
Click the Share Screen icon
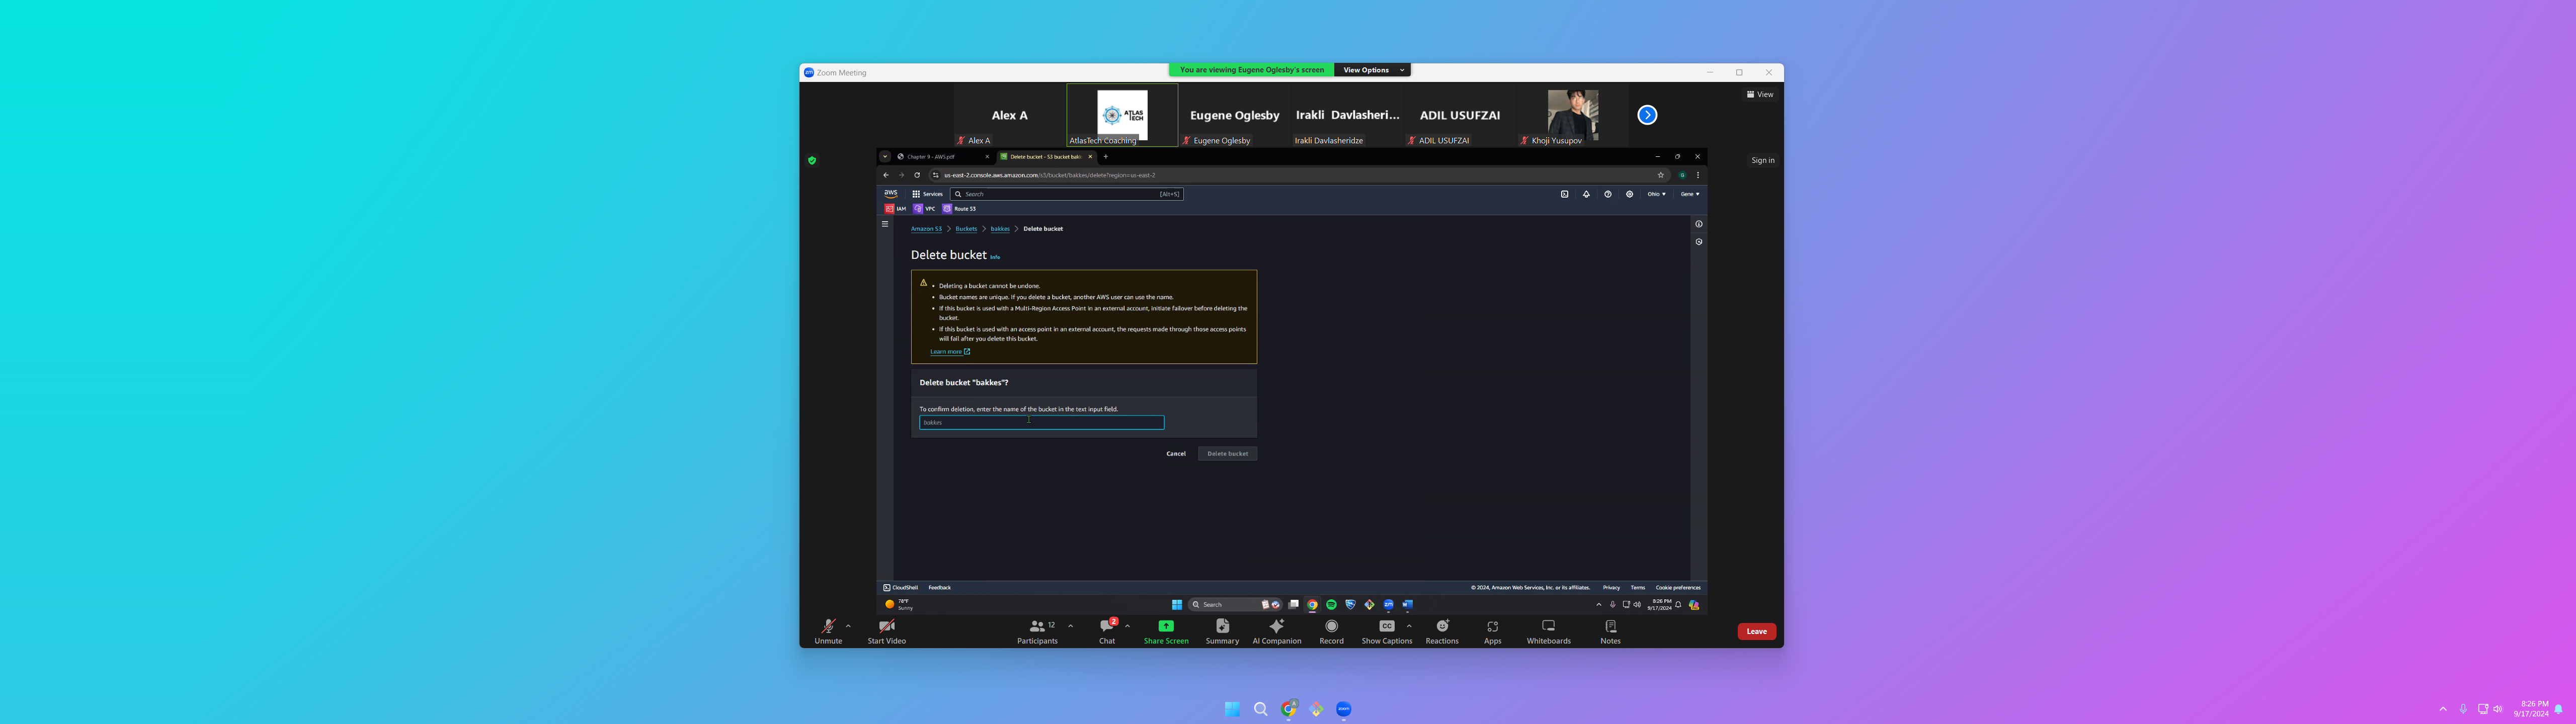point(1166,626)
